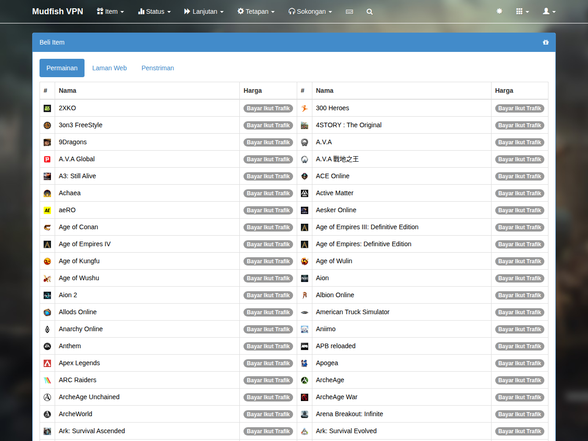Click the 2XKO game icon
Screen dimensions: 588x441
coord(47,108)
